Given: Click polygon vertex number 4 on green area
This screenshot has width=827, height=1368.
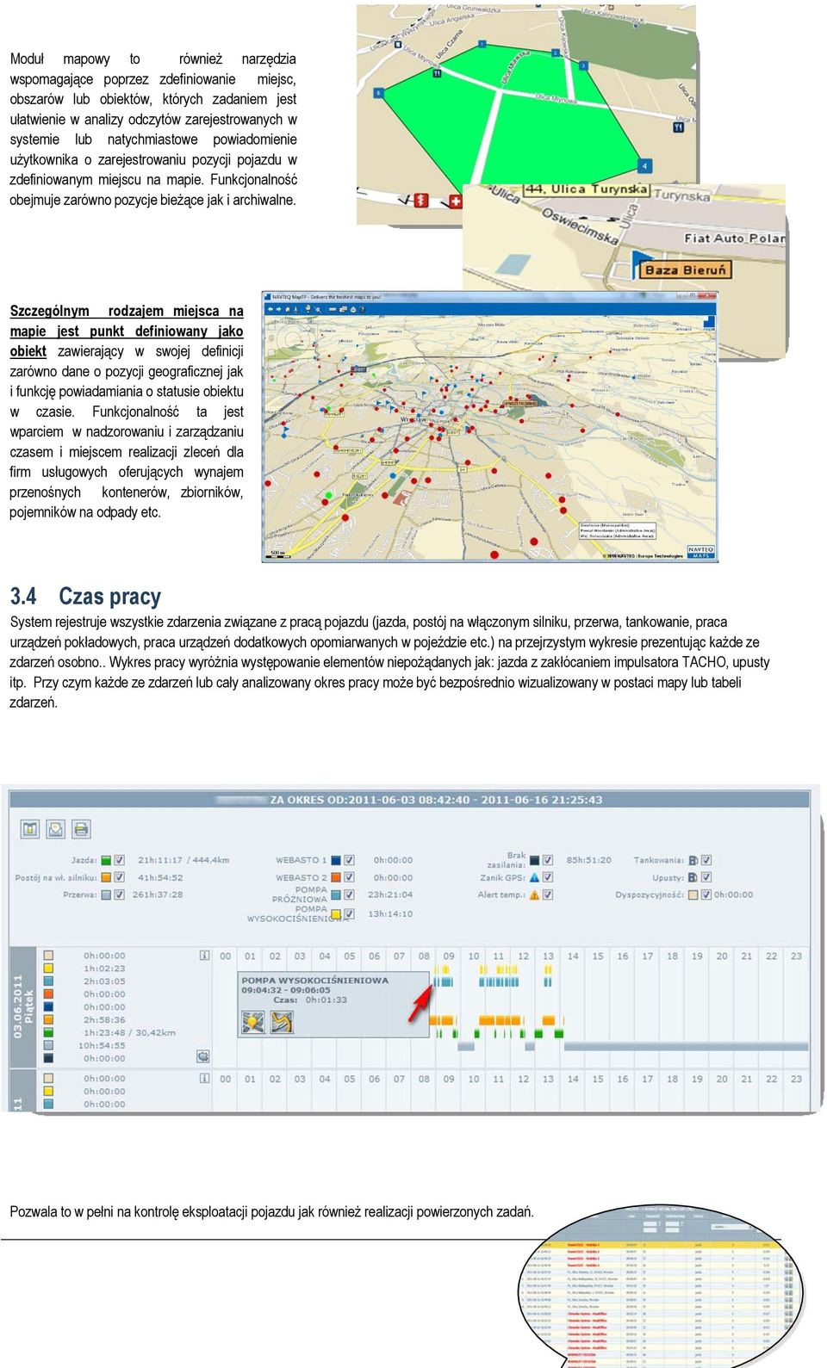Looking at the screenshot, I should [x=644, y=165].
